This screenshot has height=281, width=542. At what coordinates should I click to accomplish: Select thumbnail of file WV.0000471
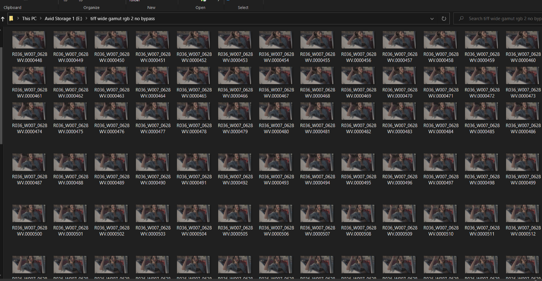pos(440,75)
